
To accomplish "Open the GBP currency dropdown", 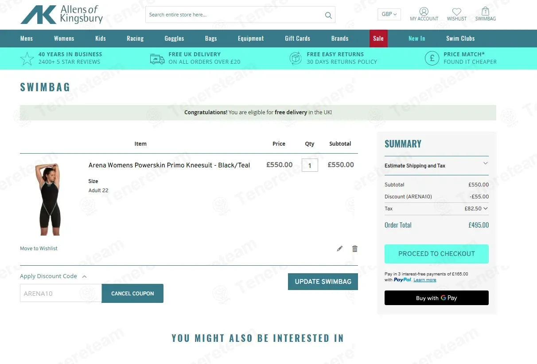I will [x=389, y=14].
